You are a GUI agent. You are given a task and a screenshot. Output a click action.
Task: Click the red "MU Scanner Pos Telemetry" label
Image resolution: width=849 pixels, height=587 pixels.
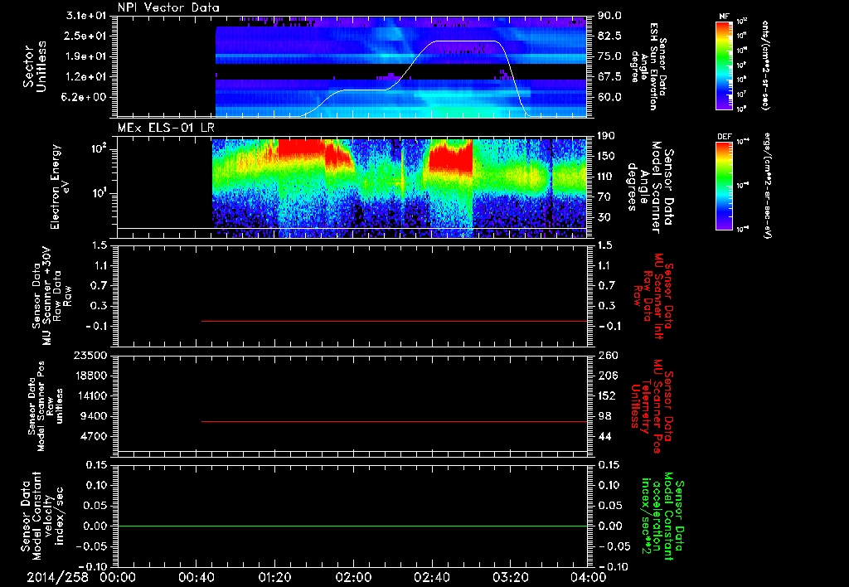(652, 406)
